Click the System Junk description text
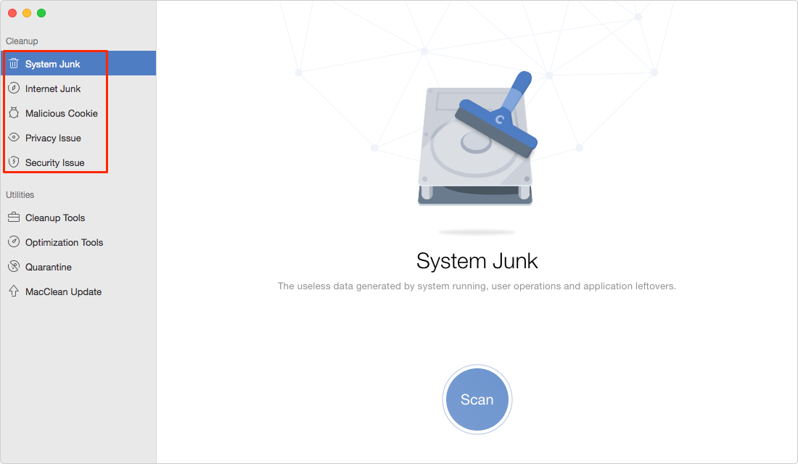The image size is (798, 464). click(477, 286)
